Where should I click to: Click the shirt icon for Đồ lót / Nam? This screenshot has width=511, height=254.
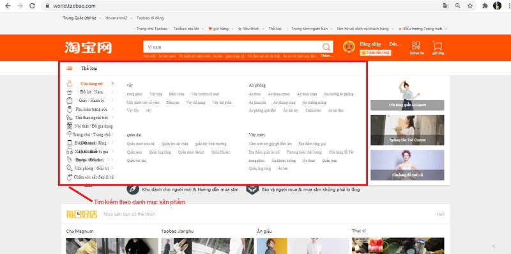pos(70,92)
